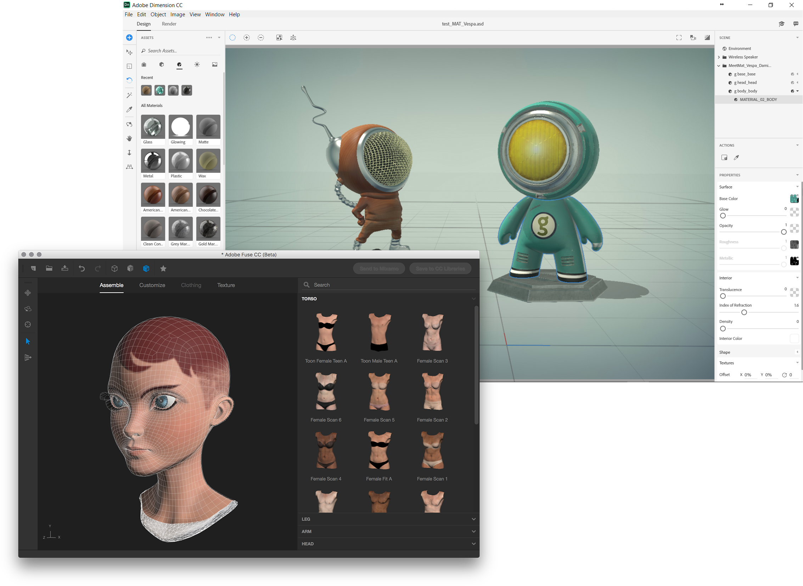The image size is (803, 586).
Task: Open the Object menu
Action: pos(158,15)
